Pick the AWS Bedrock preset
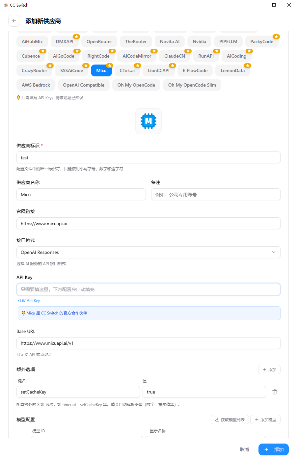The height and width of the screenshot is (461, 297). click(x=36, y=85)
